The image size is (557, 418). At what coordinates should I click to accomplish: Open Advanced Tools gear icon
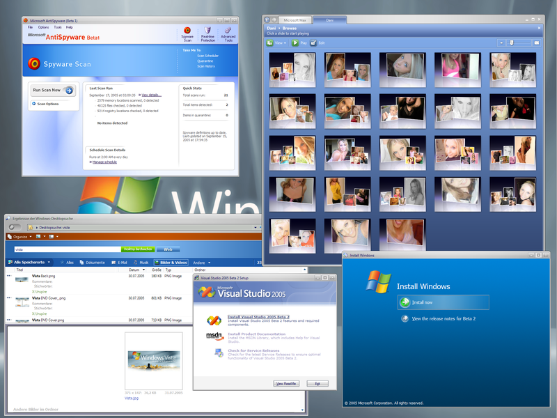(x=228, y=32)
